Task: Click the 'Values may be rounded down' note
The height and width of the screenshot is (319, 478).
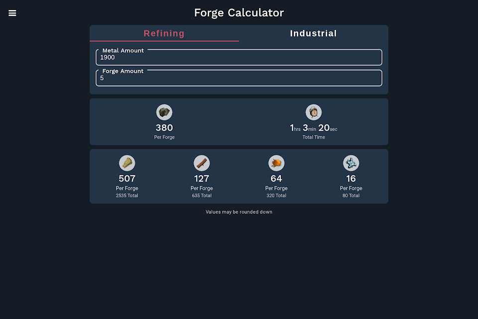Action: point(239,212)
